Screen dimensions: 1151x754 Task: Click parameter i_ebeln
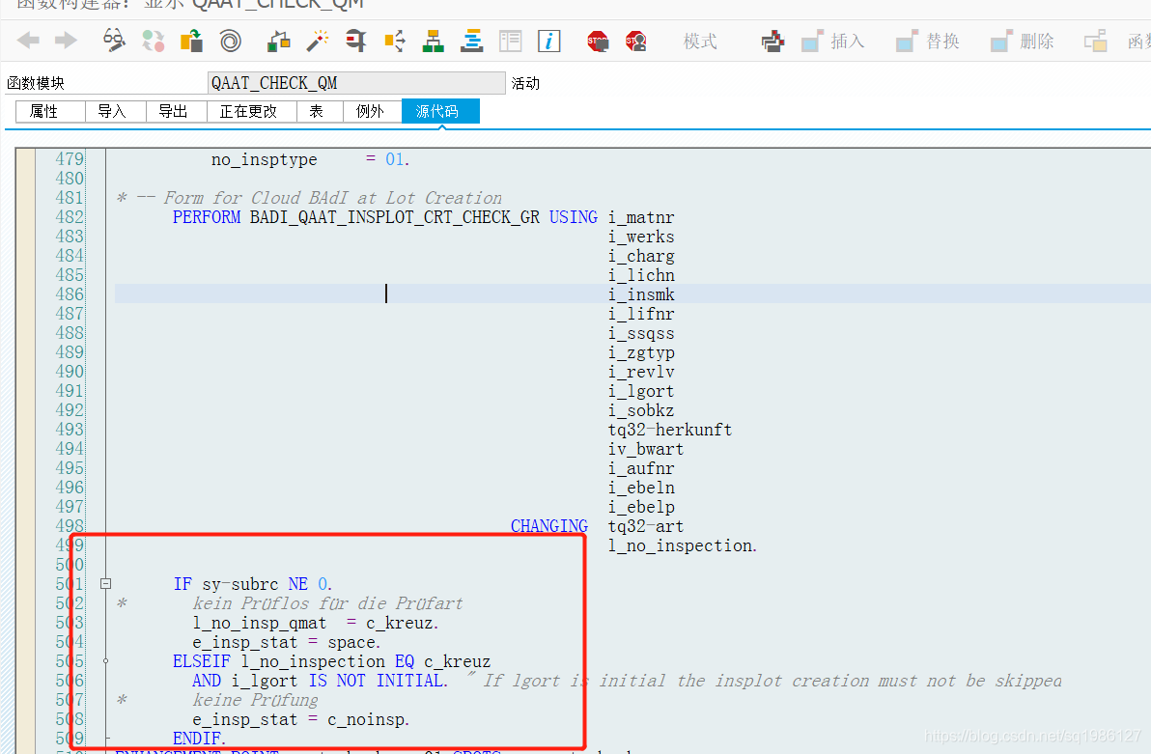(x=641, y=488)
